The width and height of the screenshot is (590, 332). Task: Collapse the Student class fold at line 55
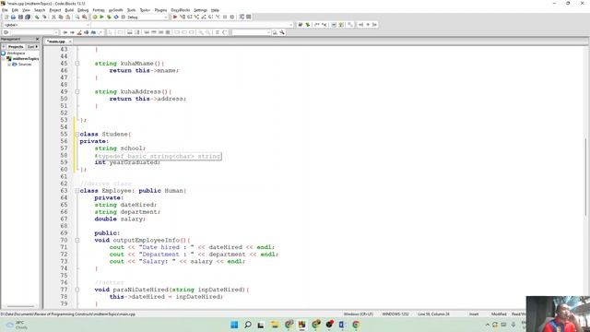pyautogui.click(x=77, y=134)
